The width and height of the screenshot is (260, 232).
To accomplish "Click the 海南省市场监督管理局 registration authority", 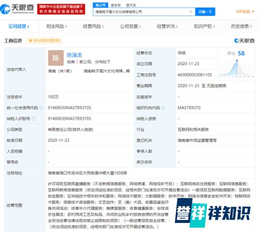I will [x=197, y=140].
